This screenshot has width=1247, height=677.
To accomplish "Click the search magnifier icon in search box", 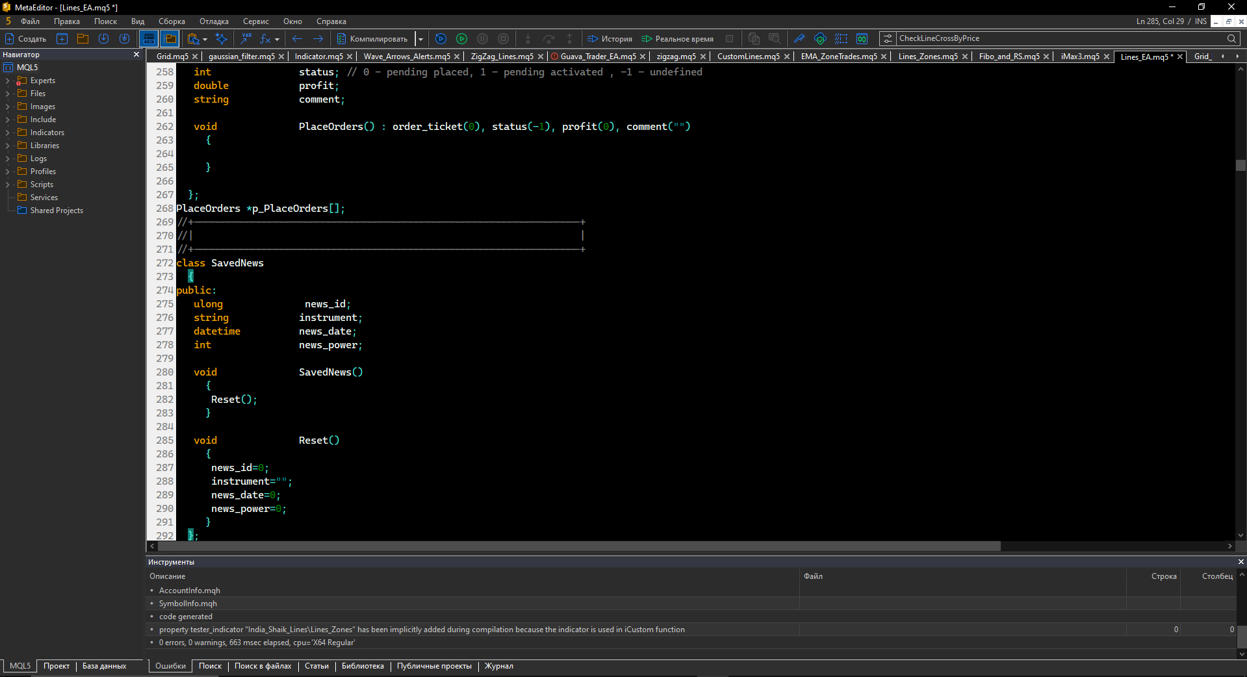I will pos(1231,39).
